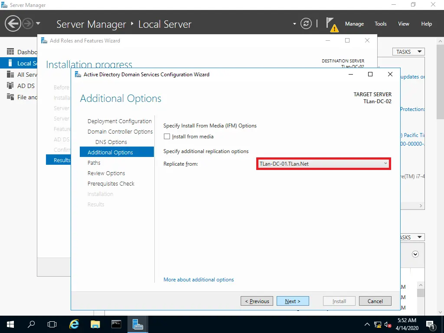Click the network status tray icon

pyautogui.click(x=378, y=324)
